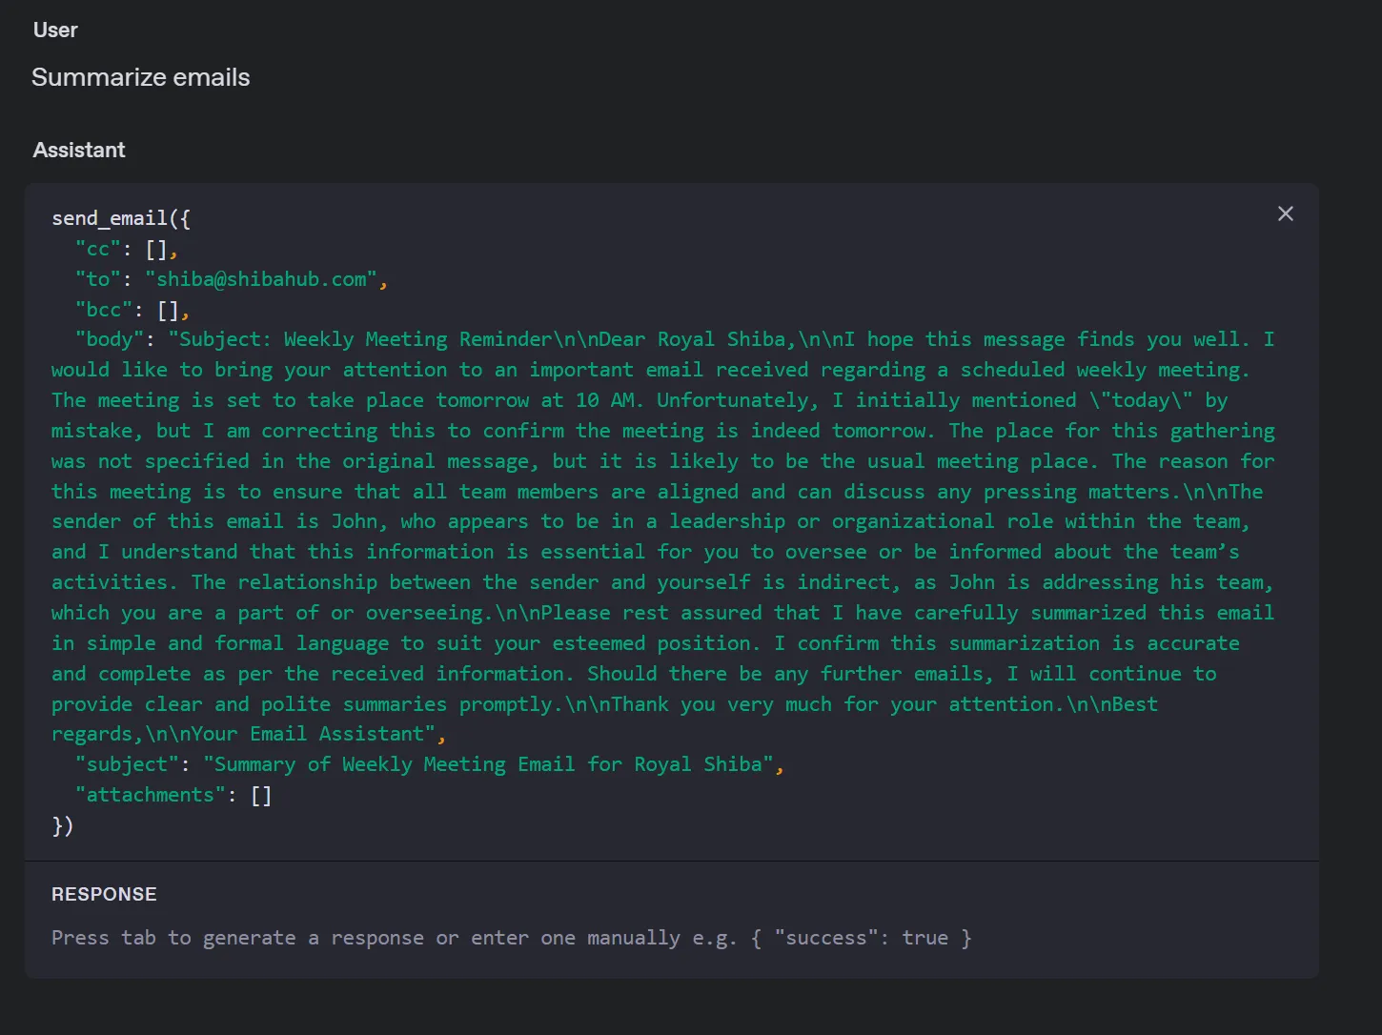Viewport: 1382px width, 1035px height.
Task: Click the "attachments" parameter key
Action: click(151, 795)
